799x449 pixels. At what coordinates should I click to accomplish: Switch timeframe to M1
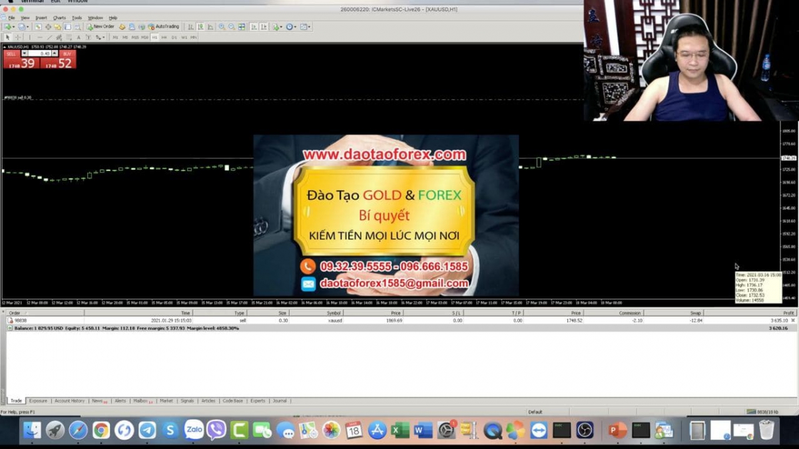click(x=115, y=37)
